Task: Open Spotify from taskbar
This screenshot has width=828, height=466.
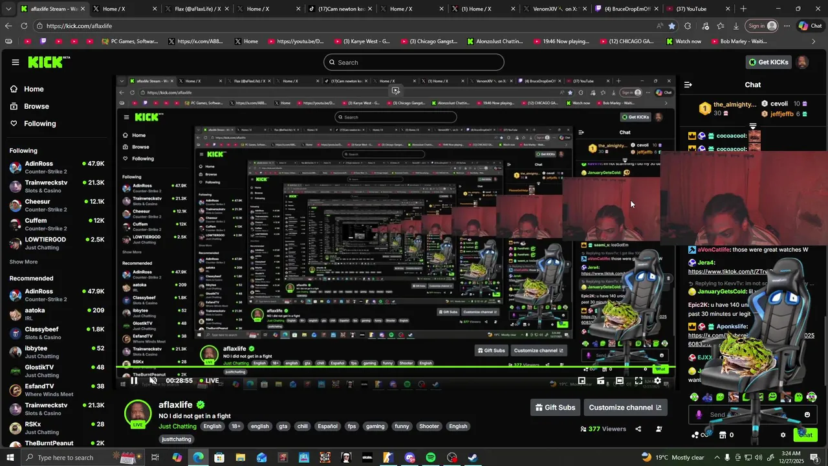Action: click(431, 458)
